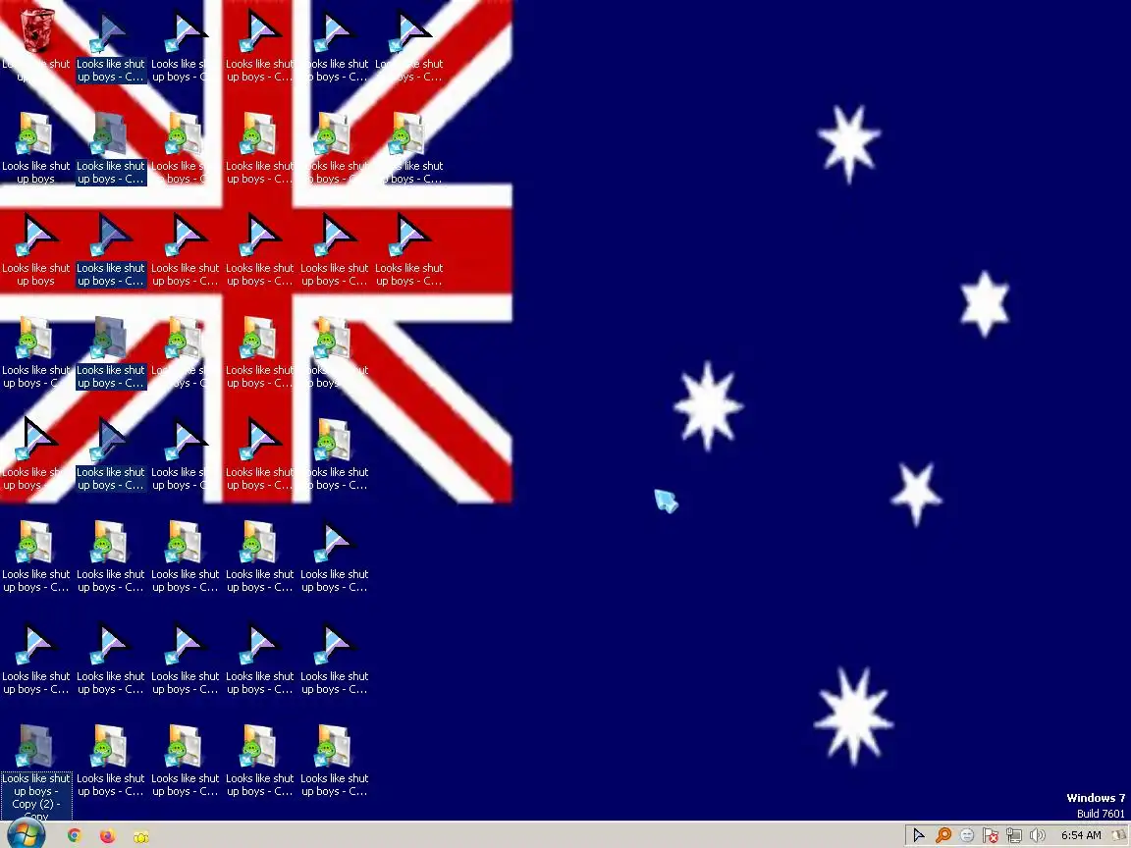Select green-character icon labeled just 'Looks like shut up boys'
This screenshot has height=848, width=1131.
point(36,148)
